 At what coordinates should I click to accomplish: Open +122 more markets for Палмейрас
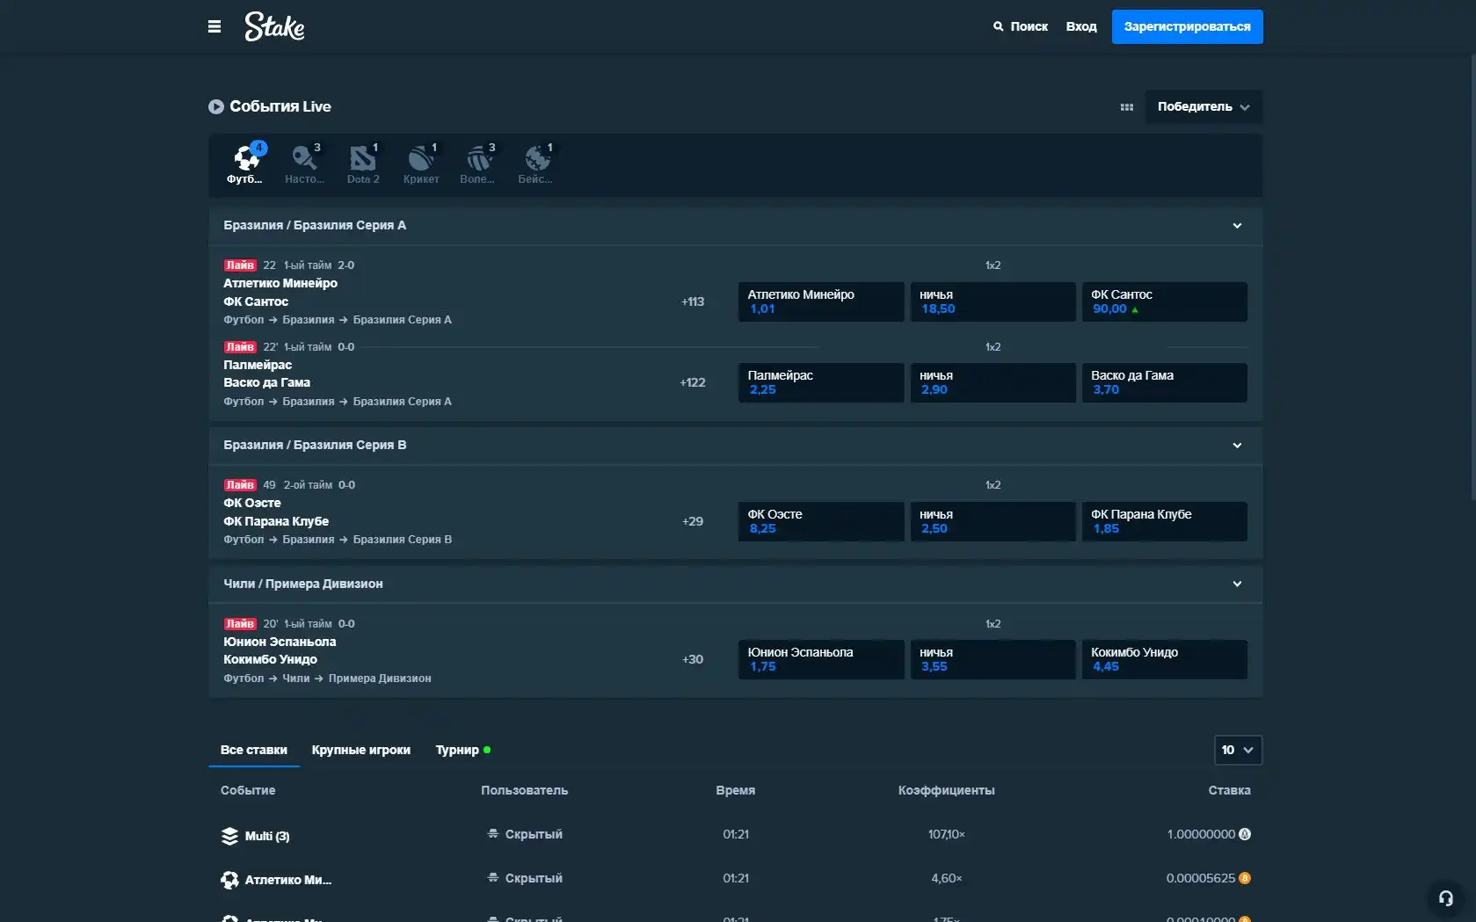point(693,382)
